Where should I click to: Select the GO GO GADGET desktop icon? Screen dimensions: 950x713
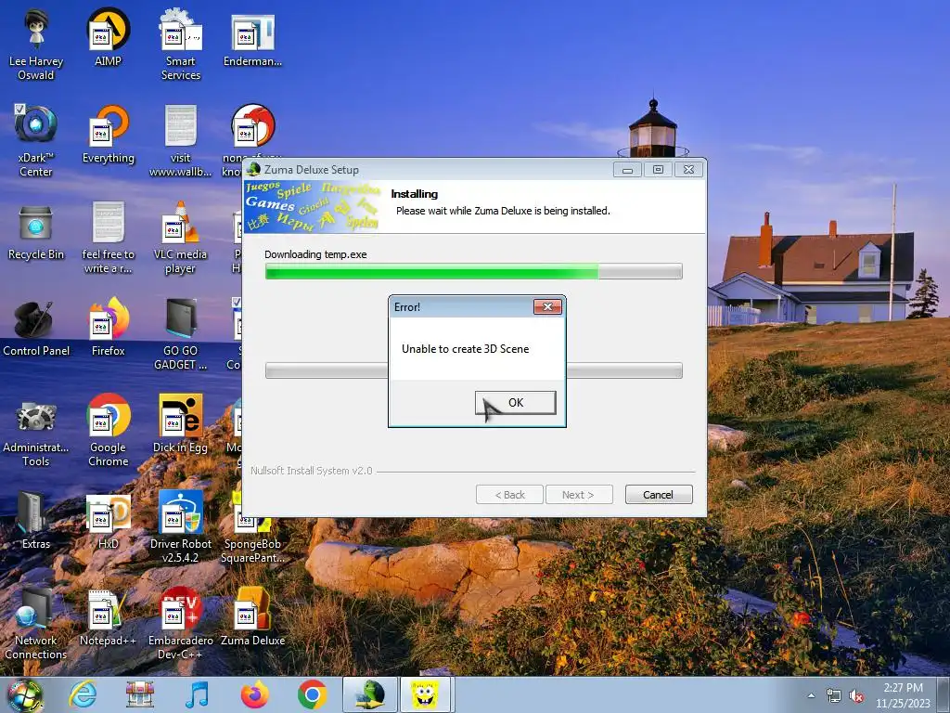(181, 334)
